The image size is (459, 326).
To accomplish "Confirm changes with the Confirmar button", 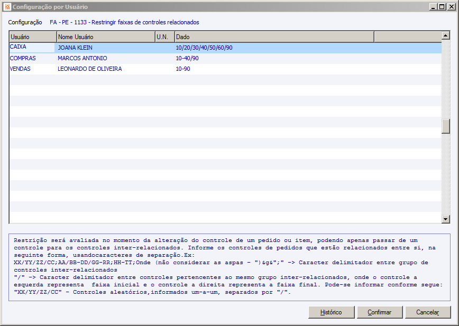I will point(380,312).
